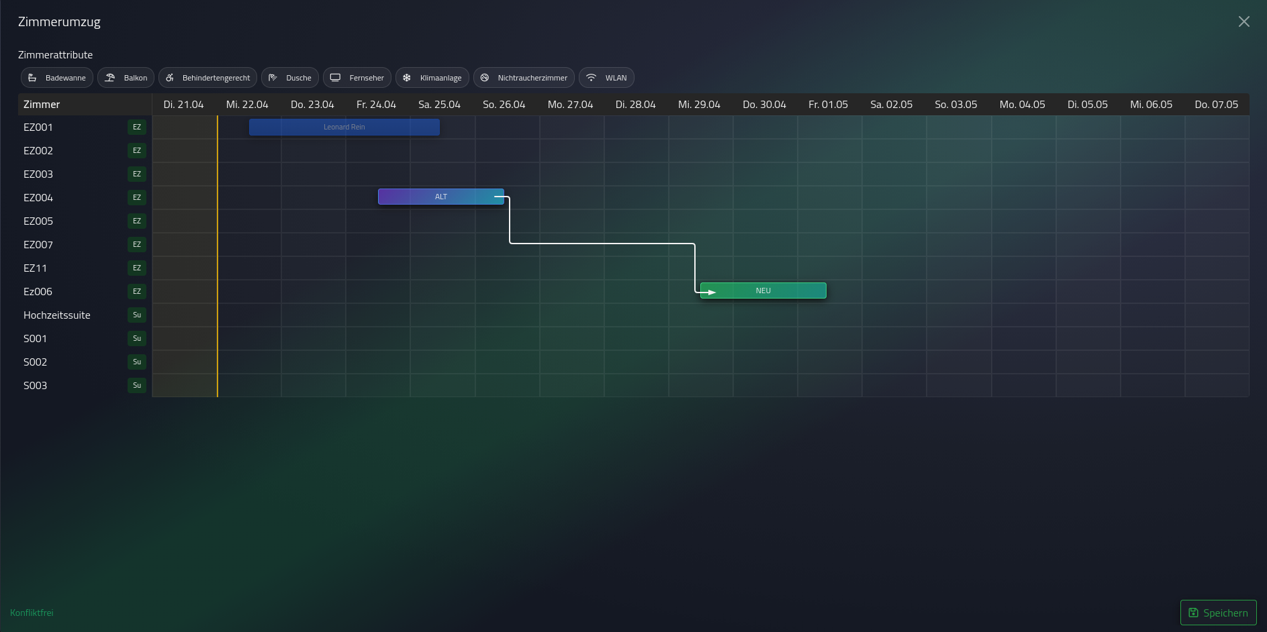
Task: Click the Do. 07.05 date header
Action: pyautogui.click(x=1216, y=105)
